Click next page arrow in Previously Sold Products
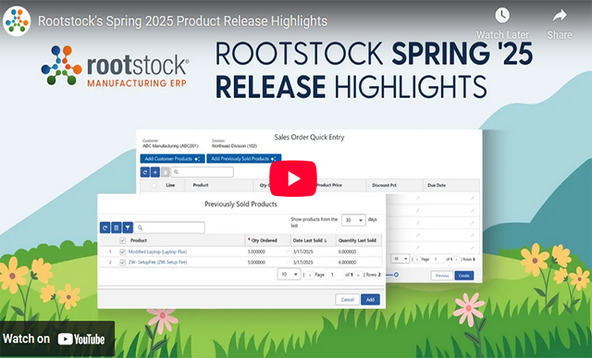 pos(358,276)
